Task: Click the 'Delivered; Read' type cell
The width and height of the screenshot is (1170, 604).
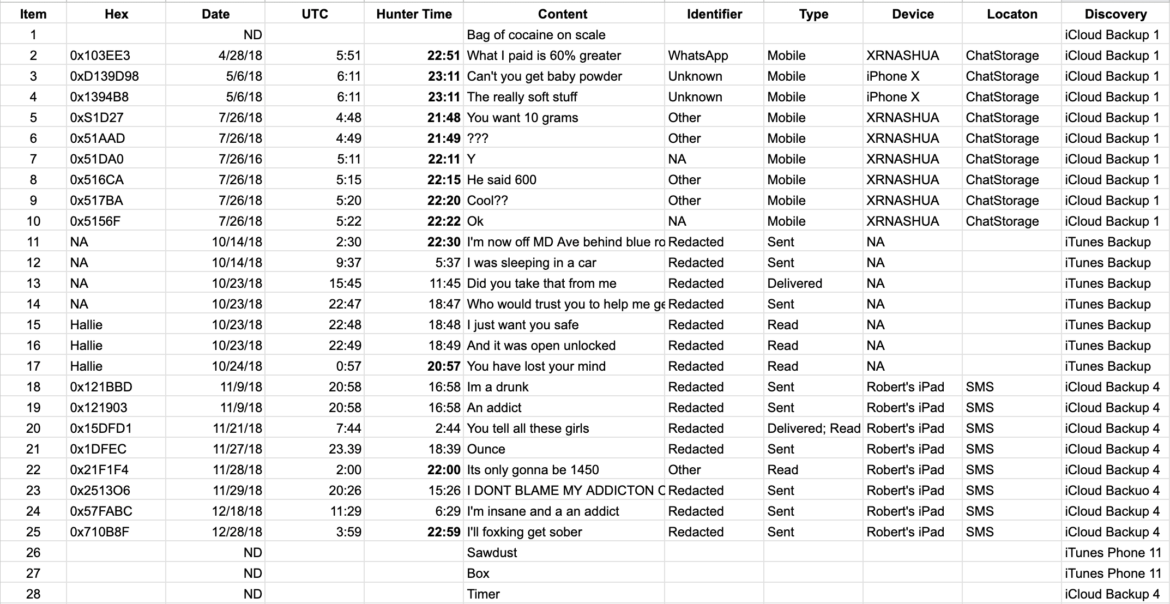Action: click(813, 428)
